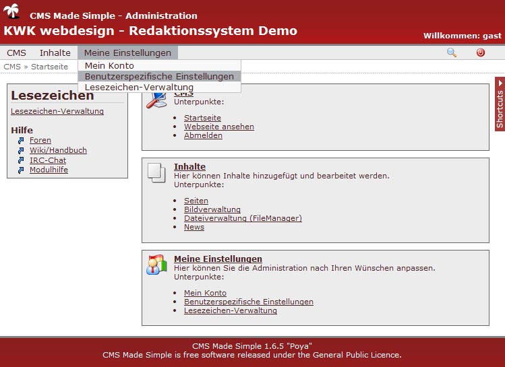505x367 pixels.
Task: Click the CMS section monitor icon
Action: pos(156,100)
